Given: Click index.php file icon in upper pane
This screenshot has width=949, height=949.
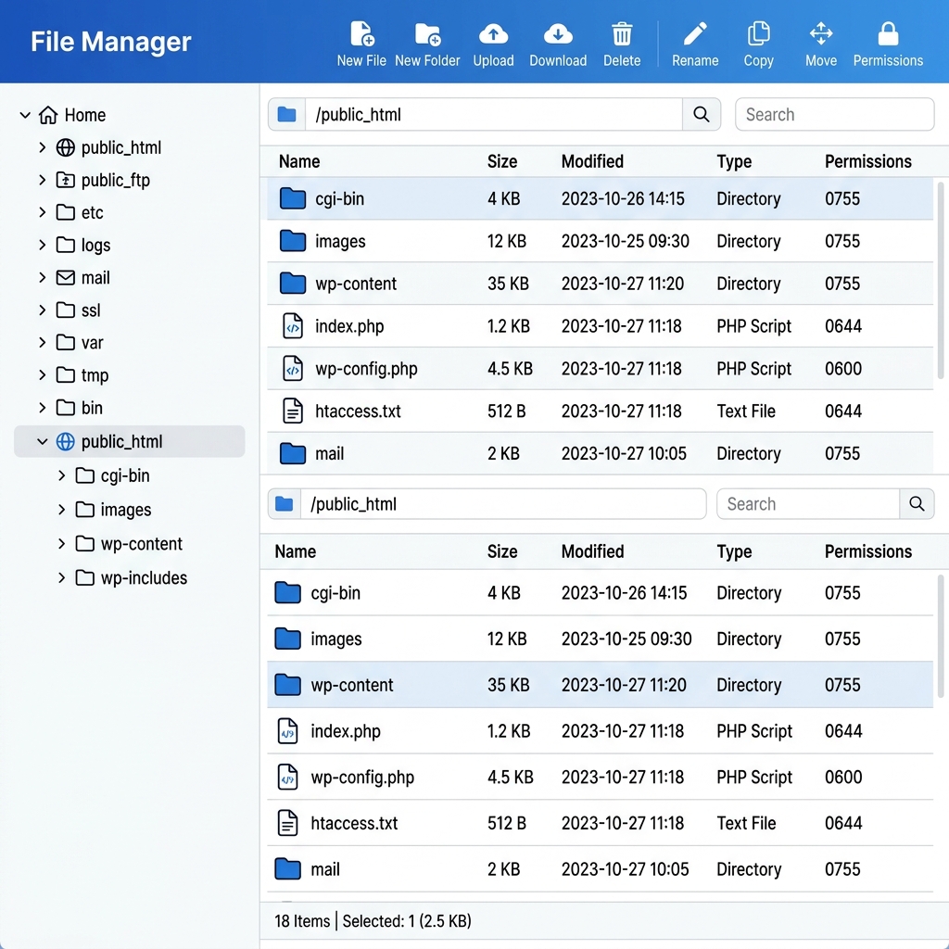Looking at the screenshot, I should click(x=293, y=326).
